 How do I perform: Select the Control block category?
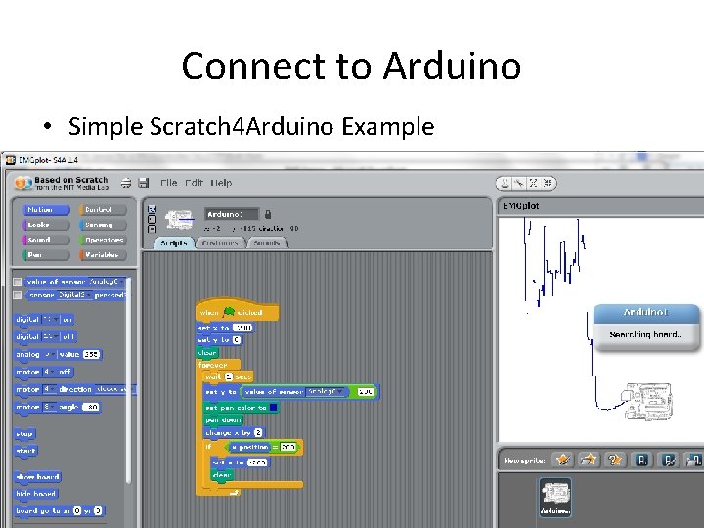103,210
